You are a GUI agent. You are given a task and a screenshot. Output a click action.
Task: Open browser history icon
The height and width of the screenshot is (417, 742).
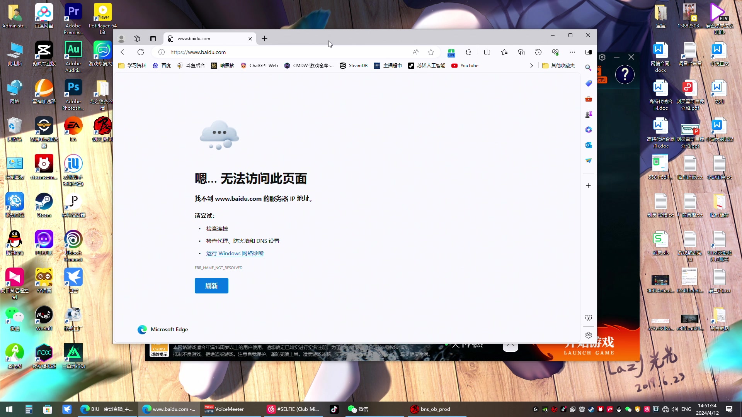[538, 52]
